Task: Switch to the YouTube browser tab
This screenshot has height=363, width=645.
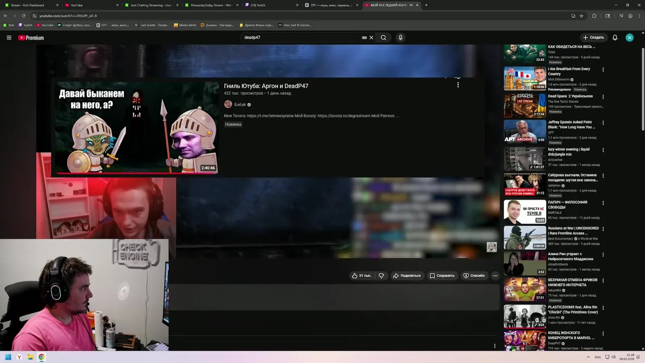Action: [x=91, y=5]
